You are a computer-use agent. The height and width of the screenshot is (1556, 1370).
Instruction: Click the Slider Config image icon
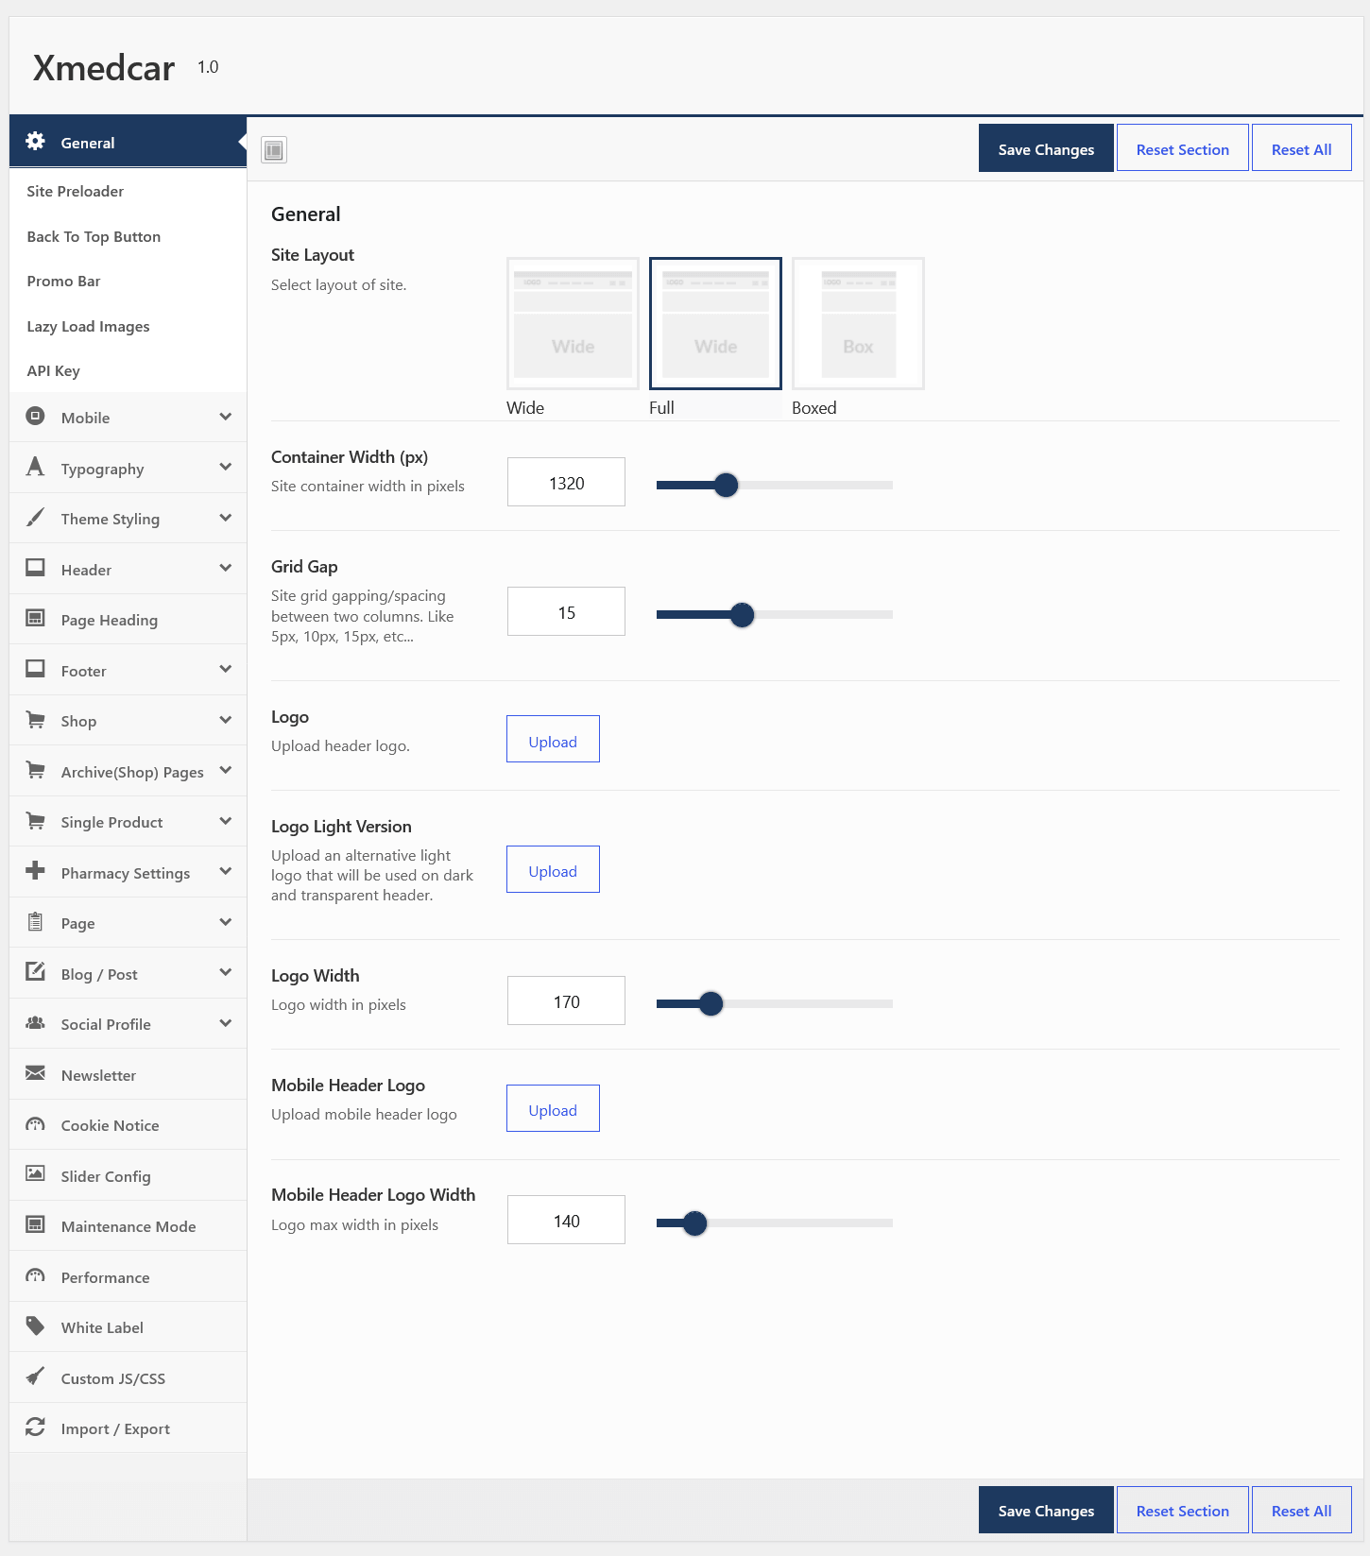(35, 1174)
